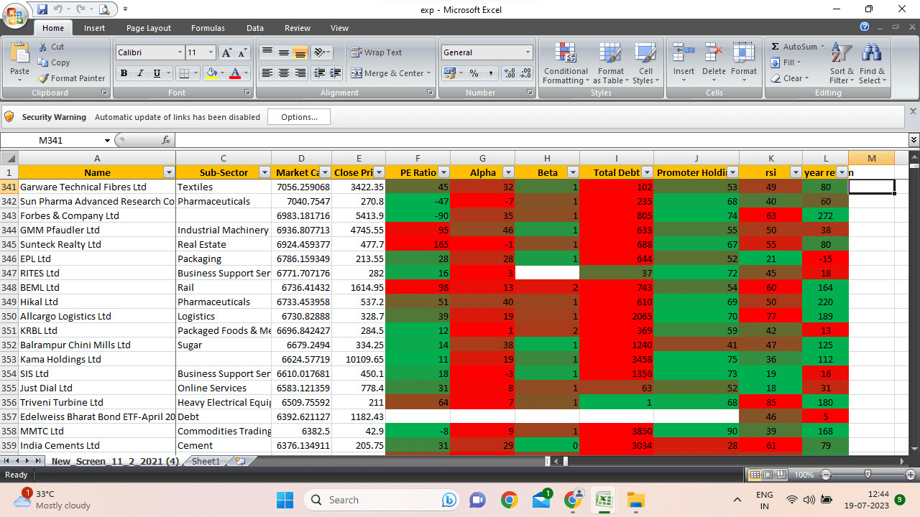Open Microsoft Office Excel Help
Viewport: 920px width, 517px height.
(865, 27)
